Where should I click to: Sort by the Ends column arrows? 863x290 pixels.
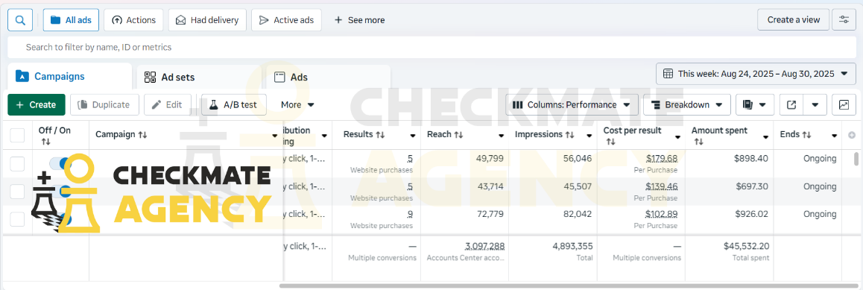point(807,135)
